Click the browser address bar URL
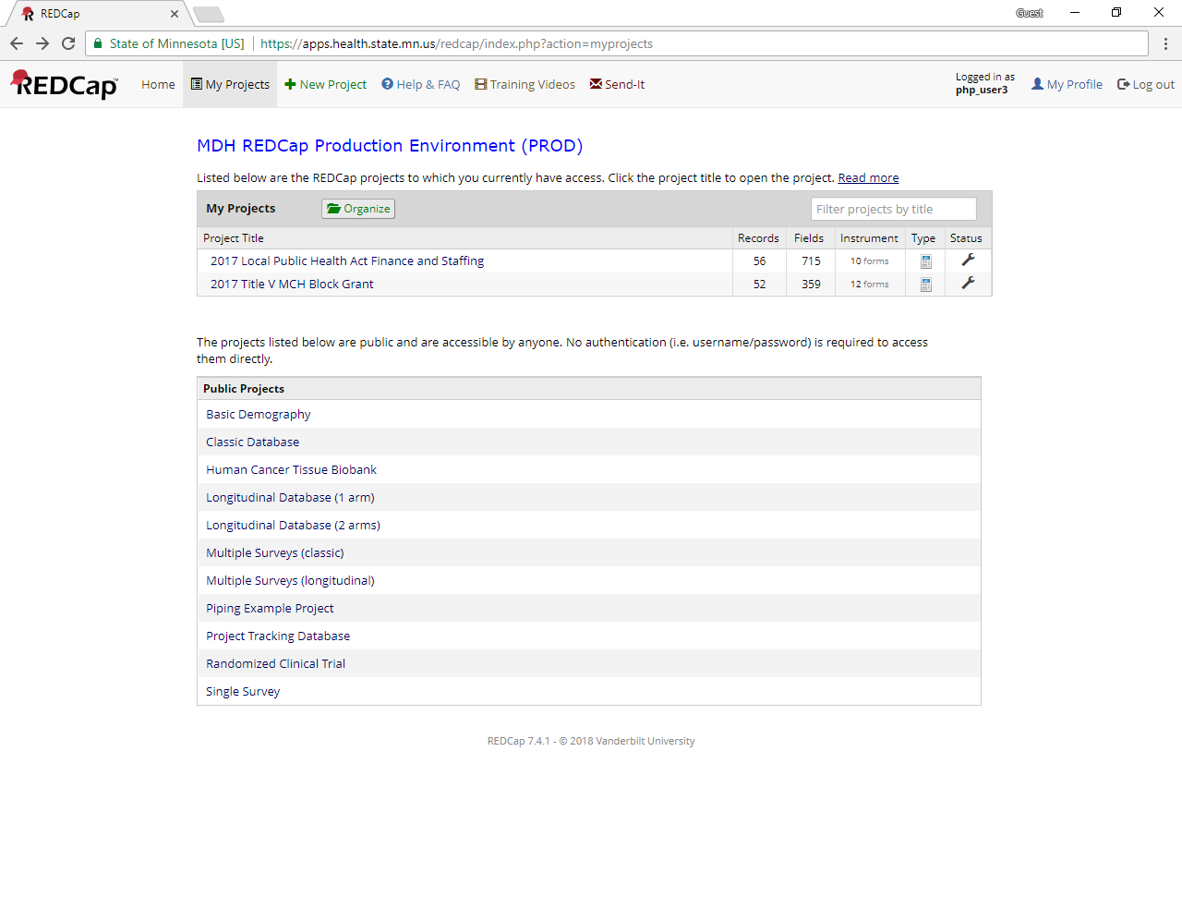Screen dimensions: 1182x909 [x=456, y=43]
